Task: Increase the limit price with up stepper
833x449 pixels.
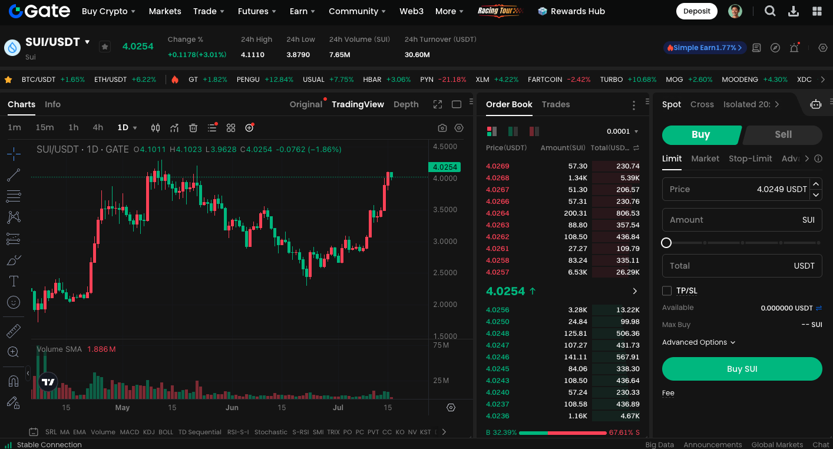Action: 816,184
